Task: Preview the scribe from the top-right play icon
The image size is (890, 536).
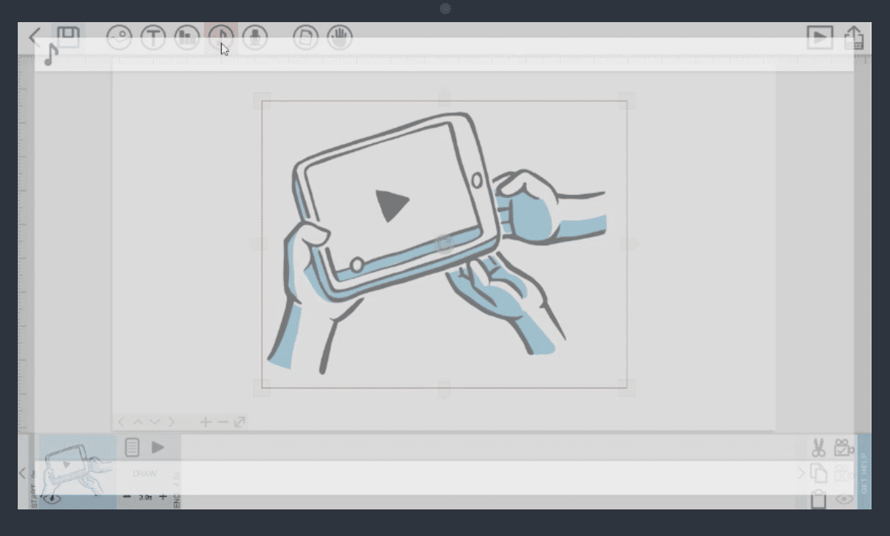Action: (820, 38)
